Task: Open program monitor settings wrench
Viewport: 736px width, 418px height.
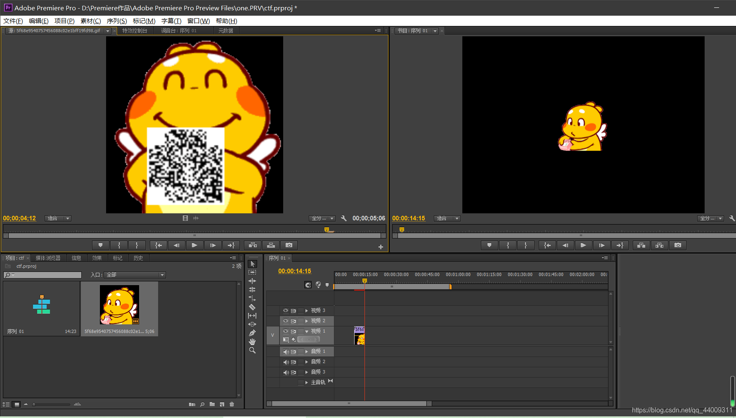Action: coord(732,218)
